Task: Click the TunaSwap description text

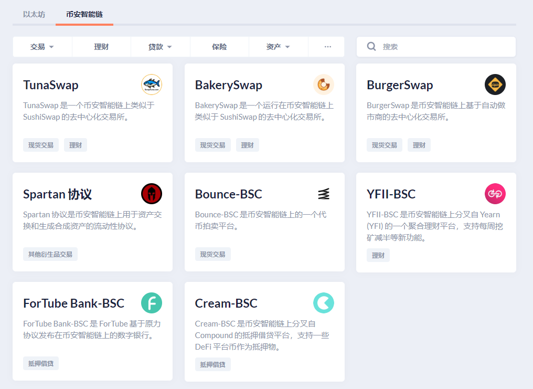Action: tap(89, 111)
